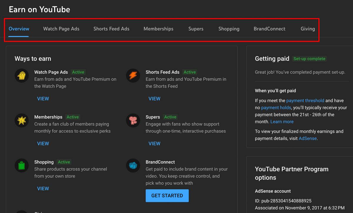Click the Shopping bag icon
353x213 pixels.
[x=21, y=166]
